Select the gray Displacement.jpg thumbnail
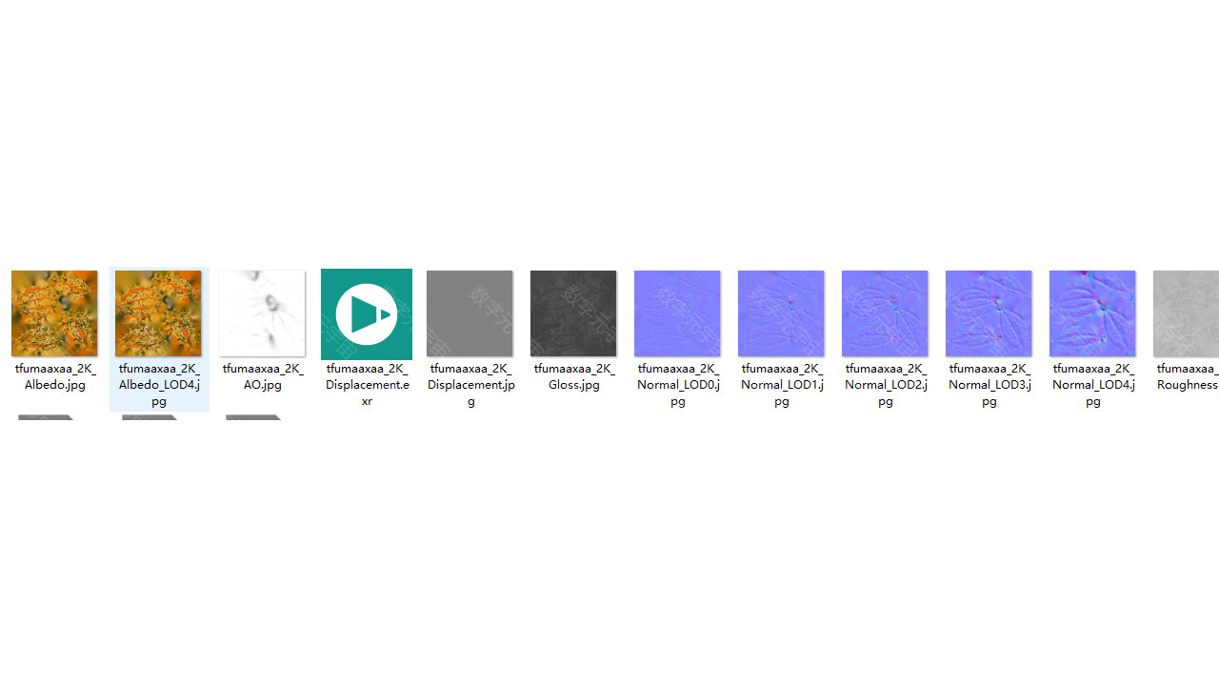Image resolution: width=1219 pixels, height=686 pixels. (x=470, y=313)
